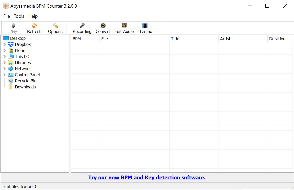Select the Control Panel label in tree
The width and height of the screenshot is (294, 190).
(x=27, y=75)
